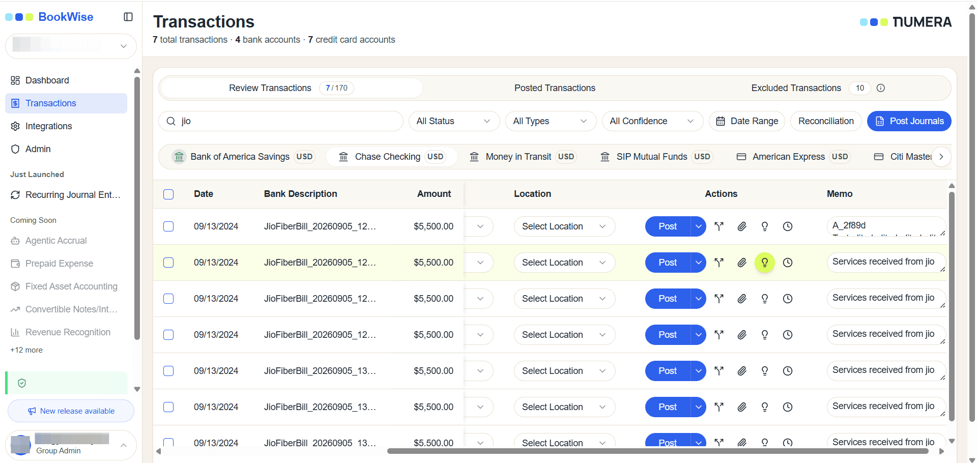Screen dimensions: 977x463
Task: Click the green shield check icon
Action: (22, 383)
